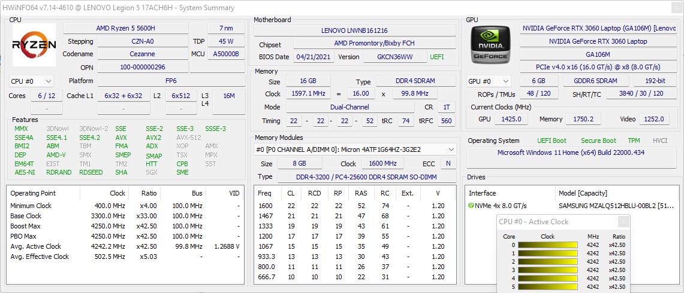Click the AMD Promontory/Bixby FCH chipset field
The width and height of the screenshot is (684, 293).
tap(374, 44)
